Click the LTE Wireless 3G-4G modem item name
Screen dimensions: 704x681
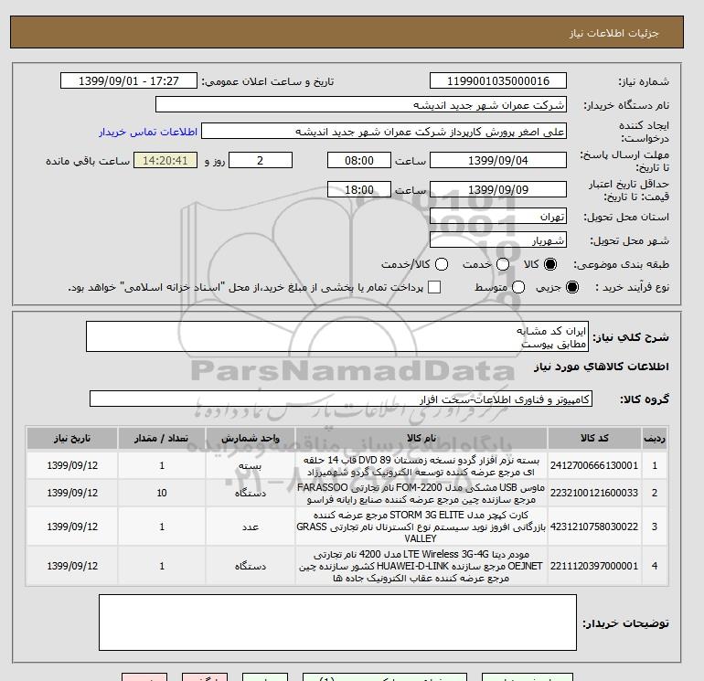click(x=421, y=566)
